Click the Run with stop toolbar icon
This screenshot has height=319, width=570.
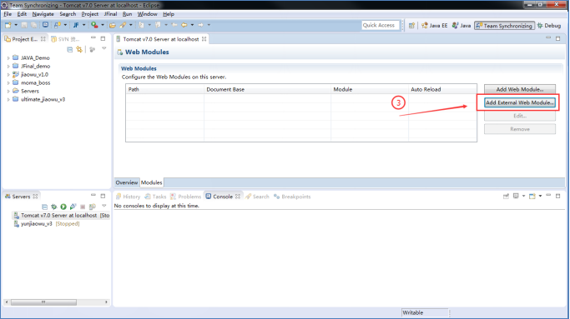(94, 25)
